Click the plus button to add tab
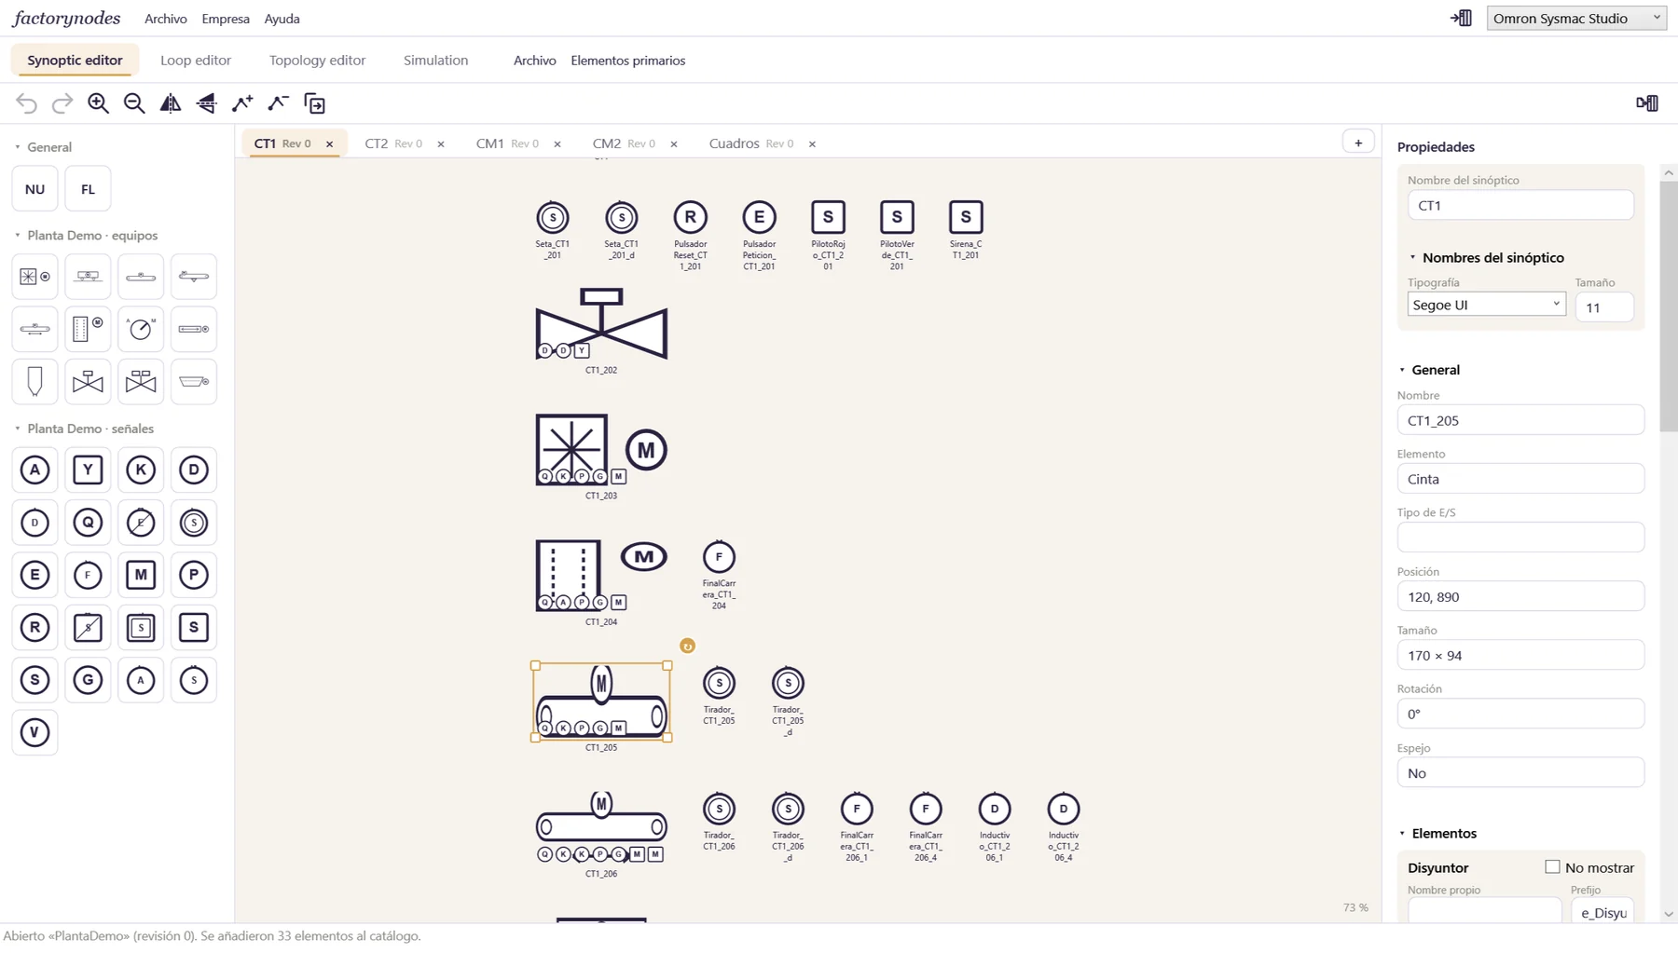The height and width of the screenshot is (953, 1678). click(x=1358, y=143)
